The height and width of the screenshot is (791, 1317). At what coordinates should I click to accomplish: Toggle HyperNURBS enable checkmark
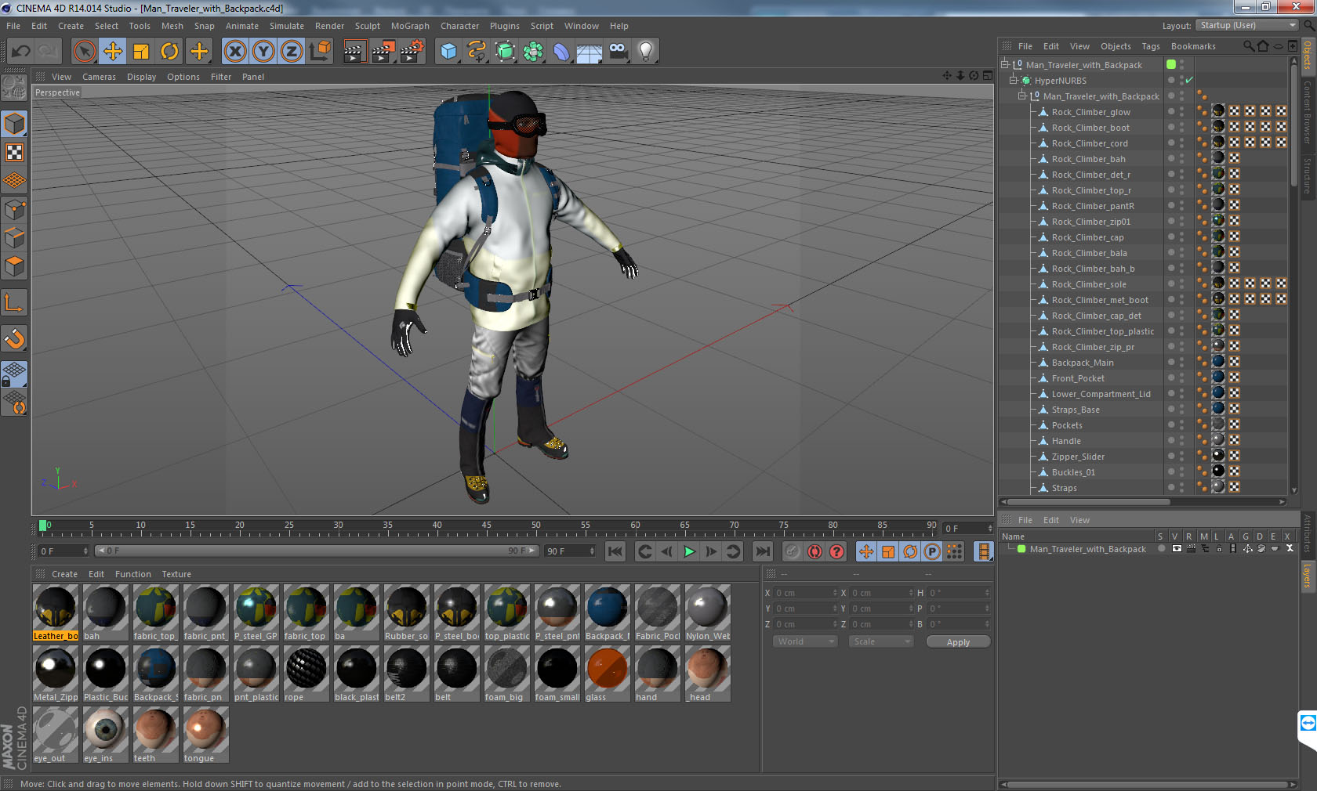tap(1188, 80)
